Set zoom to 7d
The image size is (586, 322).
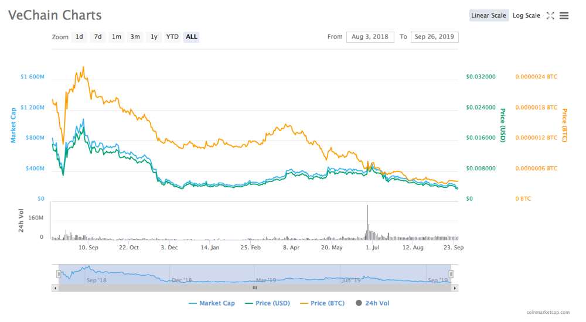[x=98, y=37]
